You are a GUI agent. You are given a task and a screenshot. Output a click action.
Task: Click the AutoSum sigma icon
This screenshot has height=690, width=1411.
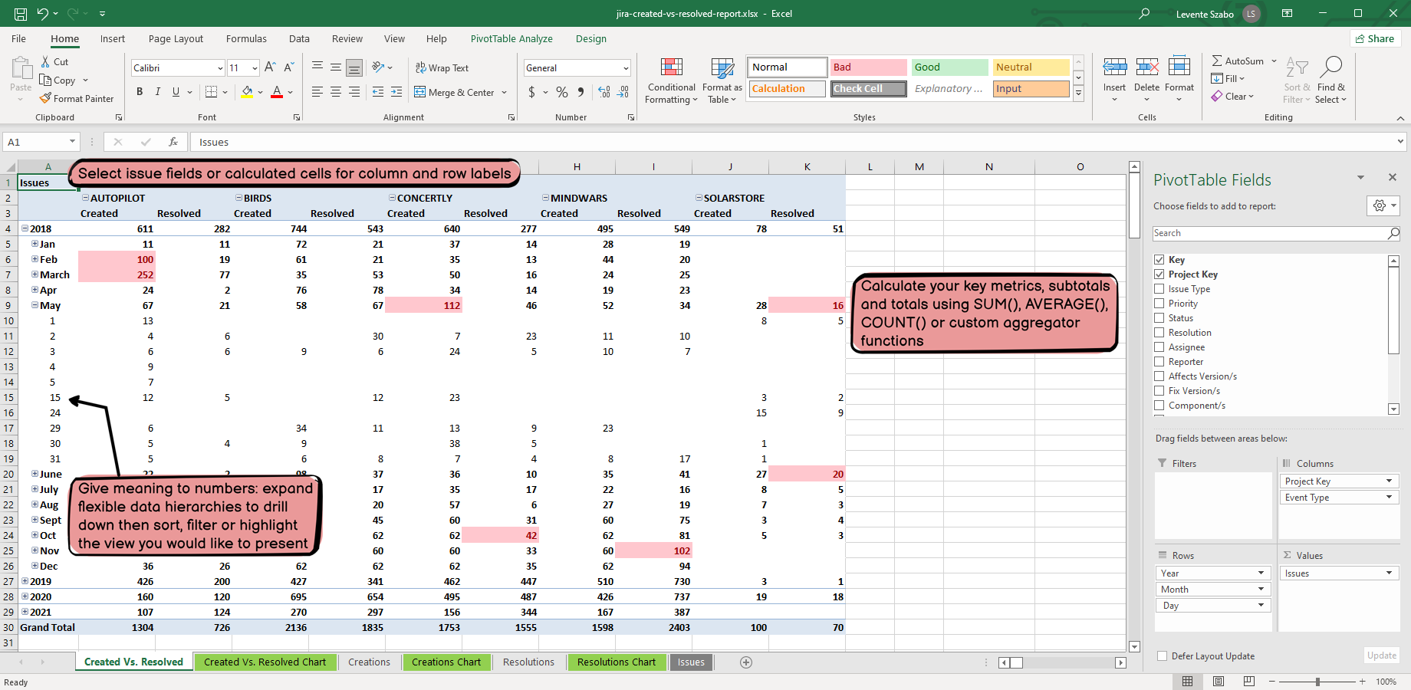[x=1217, y=61]
